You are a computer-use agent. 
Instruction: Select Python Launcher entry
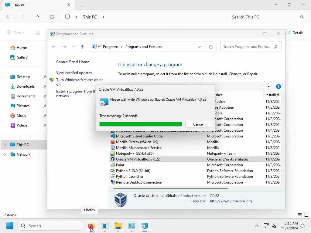[x=195, y=176]
